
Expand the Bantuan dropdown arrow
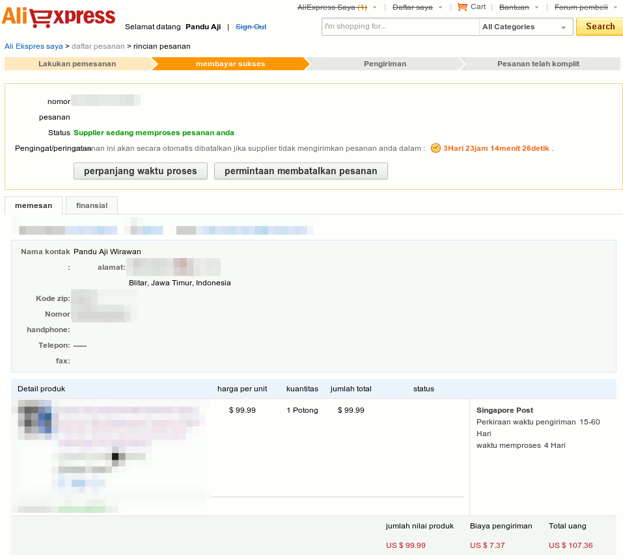pos(537,8)
